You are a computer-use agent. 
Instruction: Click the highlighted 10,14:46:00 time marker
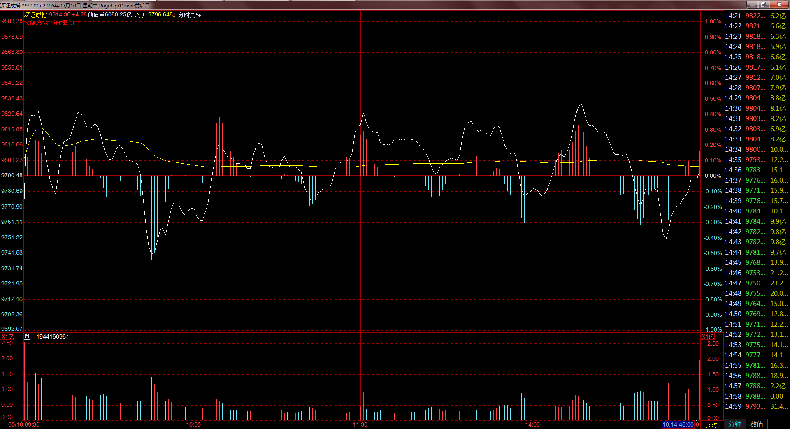click(678, 424)
